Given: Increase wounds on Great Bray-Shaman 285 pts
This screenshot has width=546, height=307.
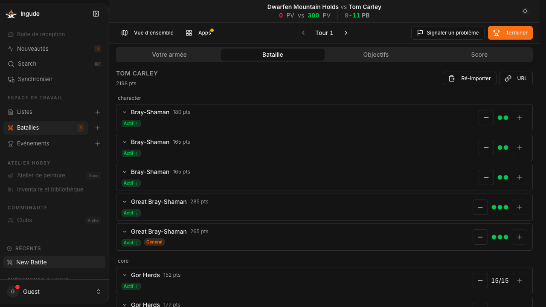Looking at the screenshot, I should click(x=520, y=207).
